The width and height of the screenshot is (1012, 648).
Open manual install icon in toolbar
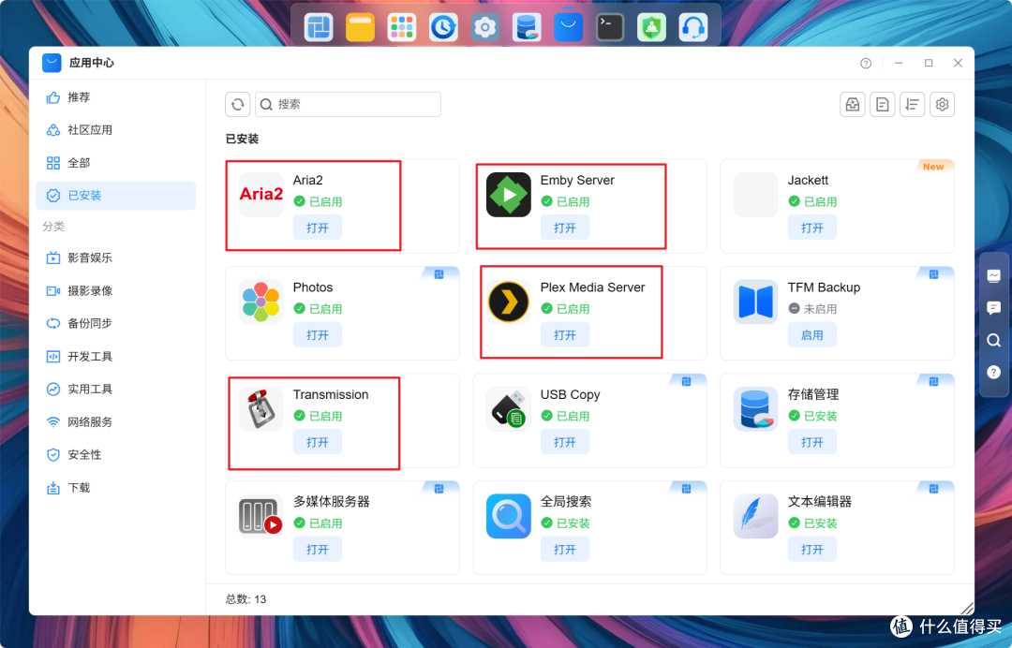(x=853, y=105)
